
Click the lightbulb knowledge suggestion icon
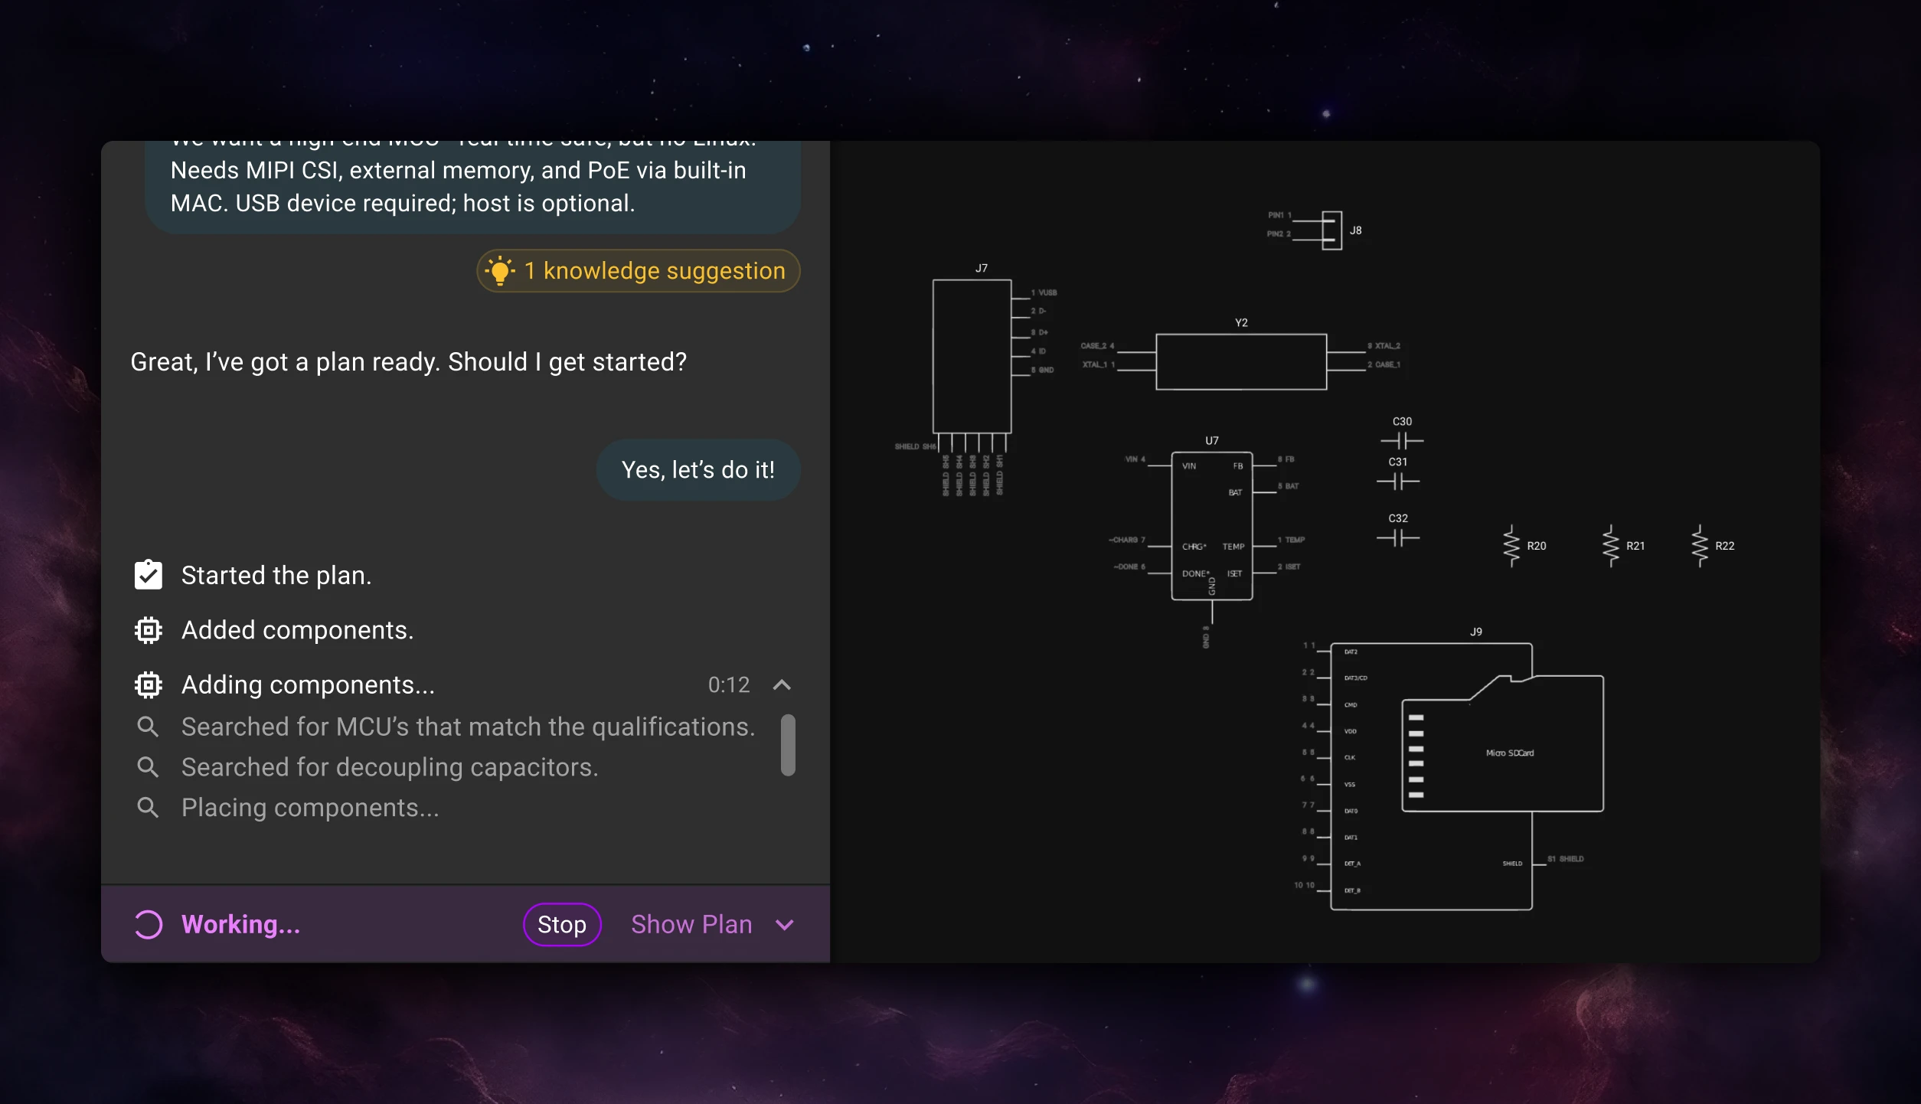point(500,271)
